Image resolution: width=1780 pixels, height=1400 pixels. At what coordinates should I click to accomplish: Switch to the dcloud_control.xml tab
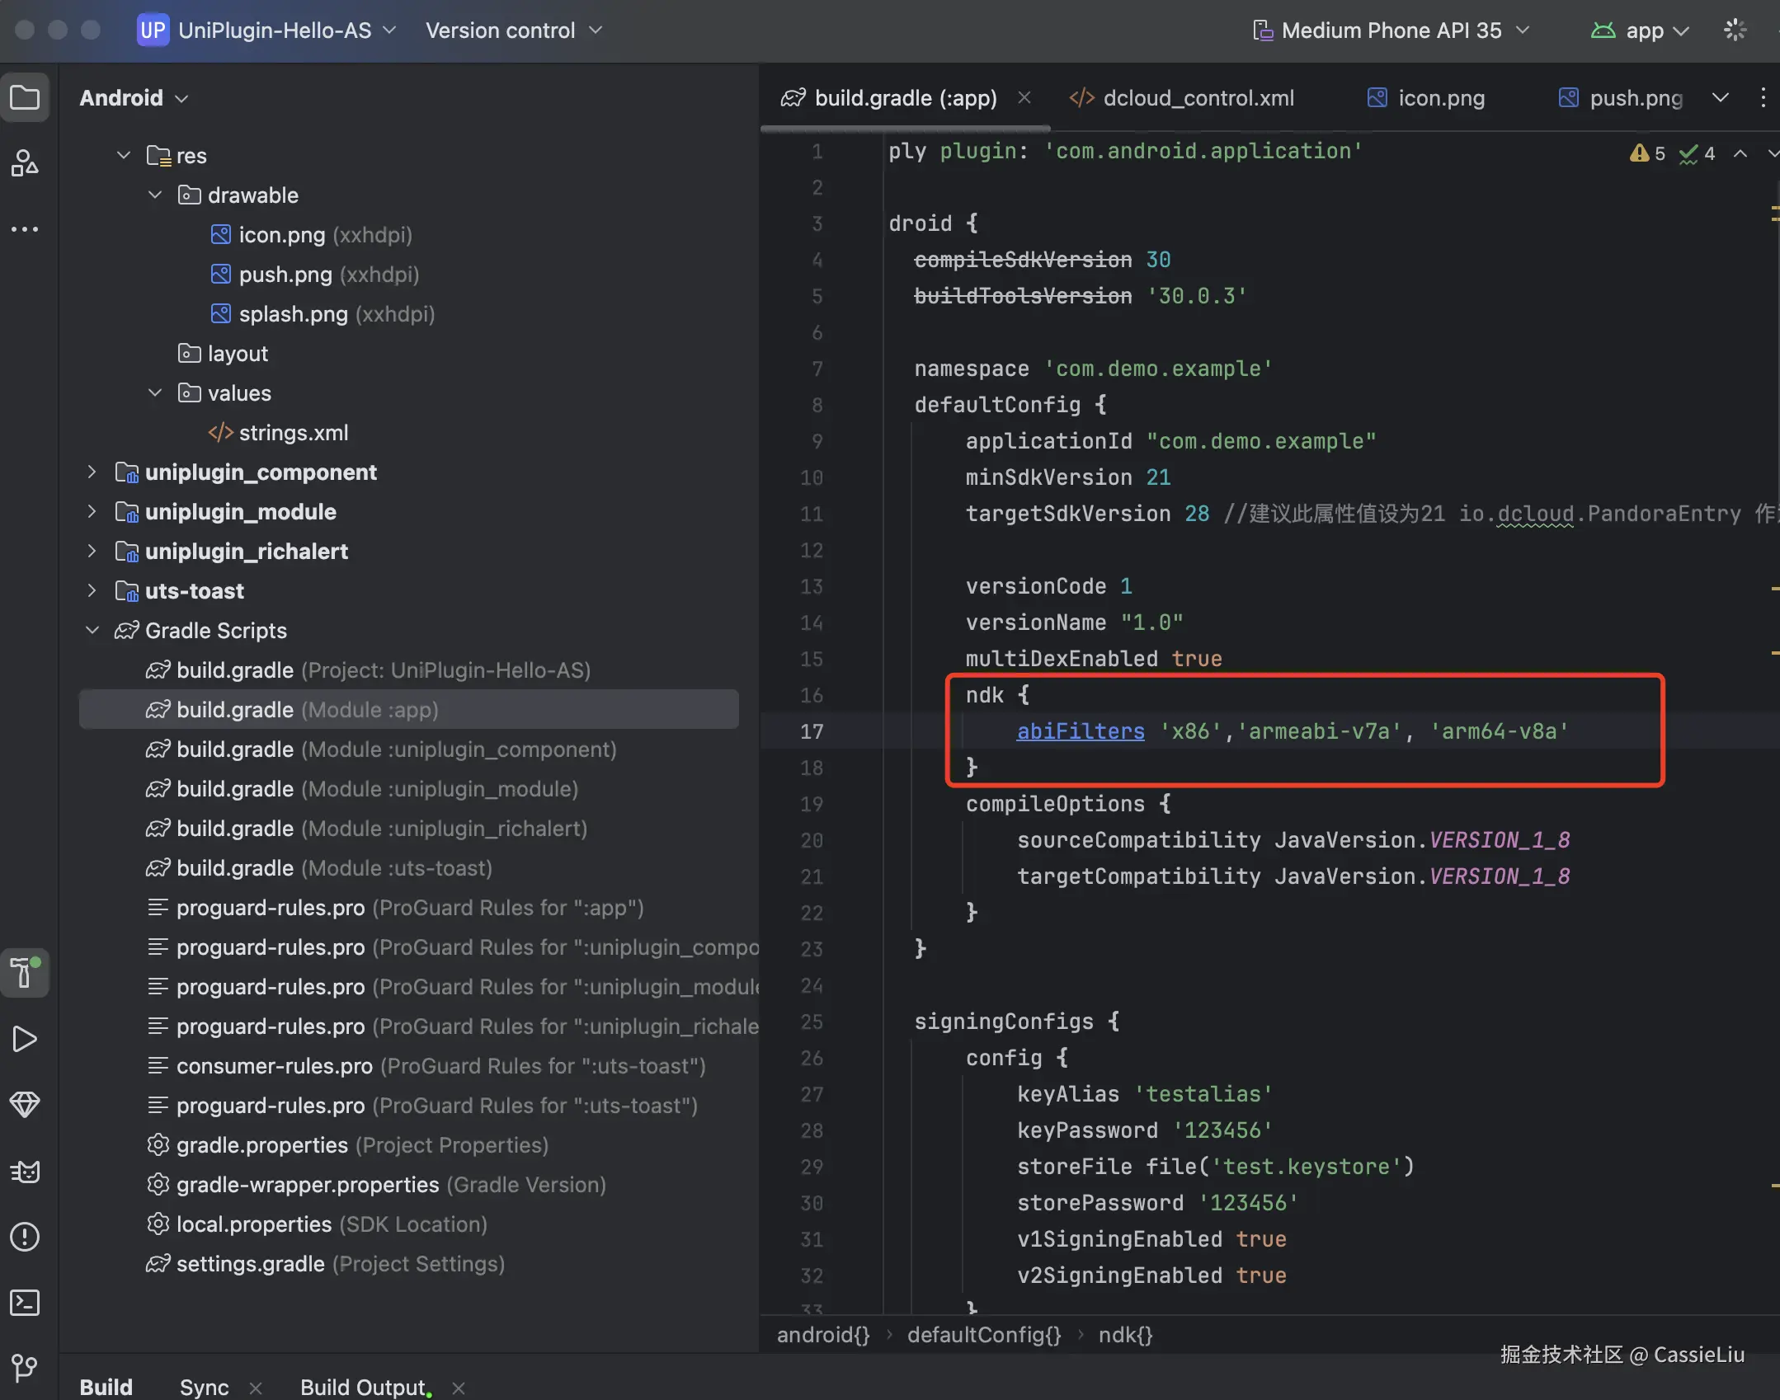[1198, 98]
